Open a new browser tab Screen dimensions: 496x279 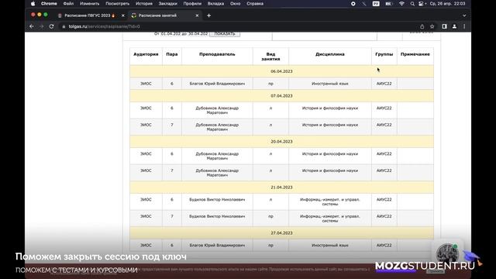click(208, 15)
